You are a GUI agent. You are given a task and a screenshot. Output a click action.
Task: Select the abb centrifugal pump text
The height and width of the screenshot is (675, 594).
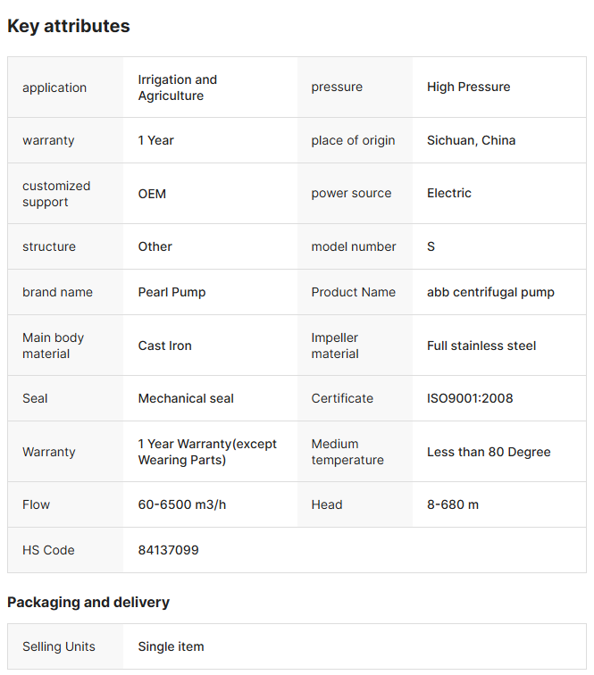[490, 292]
